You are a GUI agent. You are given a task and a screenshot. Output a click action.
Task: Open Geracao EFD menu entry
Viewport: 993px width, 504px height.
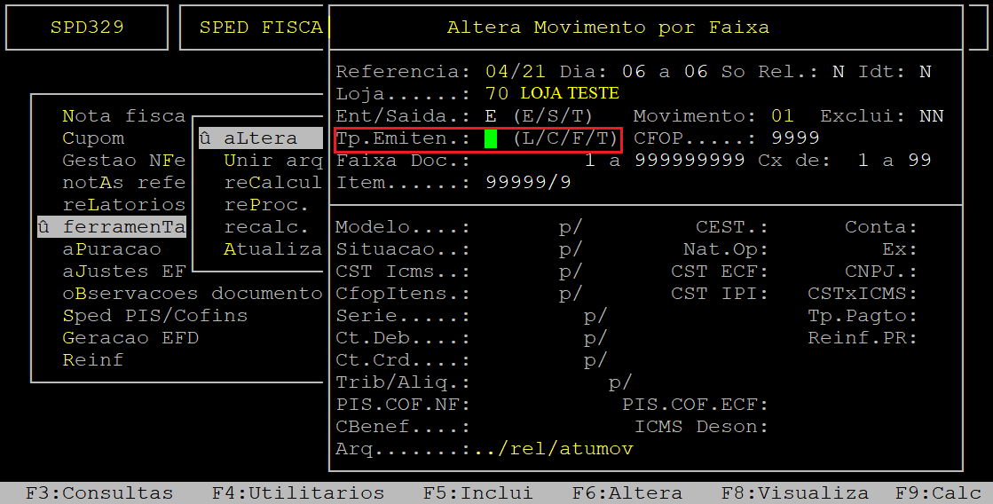click(130, 337)
